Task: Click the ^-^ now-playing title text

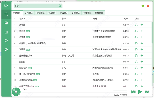Action: 25,89
